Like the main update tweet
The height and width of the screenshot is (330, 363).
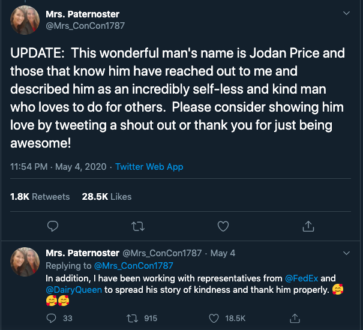pyautogui.click(x=223, y=226)
